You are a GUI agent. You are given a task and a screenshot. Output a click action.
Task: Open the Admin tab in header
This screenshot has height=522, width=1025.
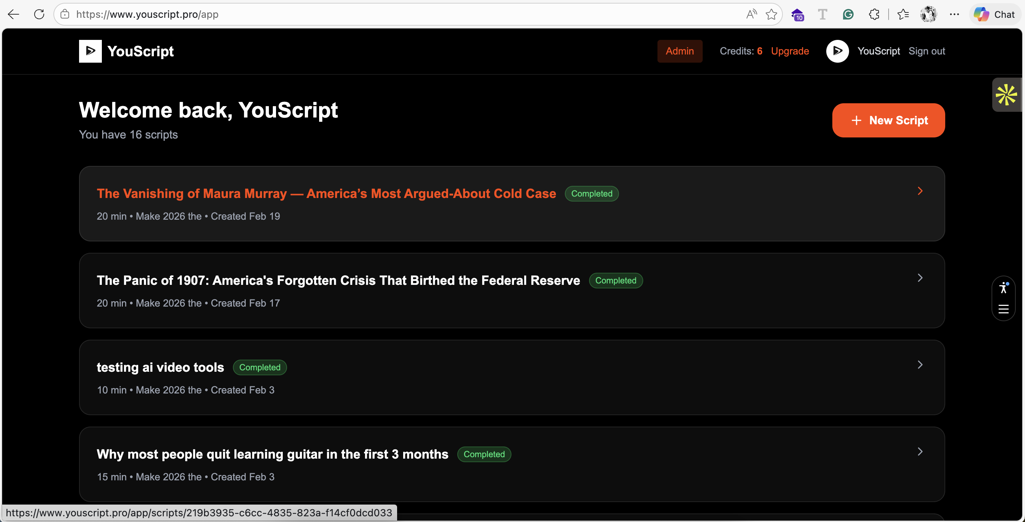pyautogui.click(x=679, y=51)
